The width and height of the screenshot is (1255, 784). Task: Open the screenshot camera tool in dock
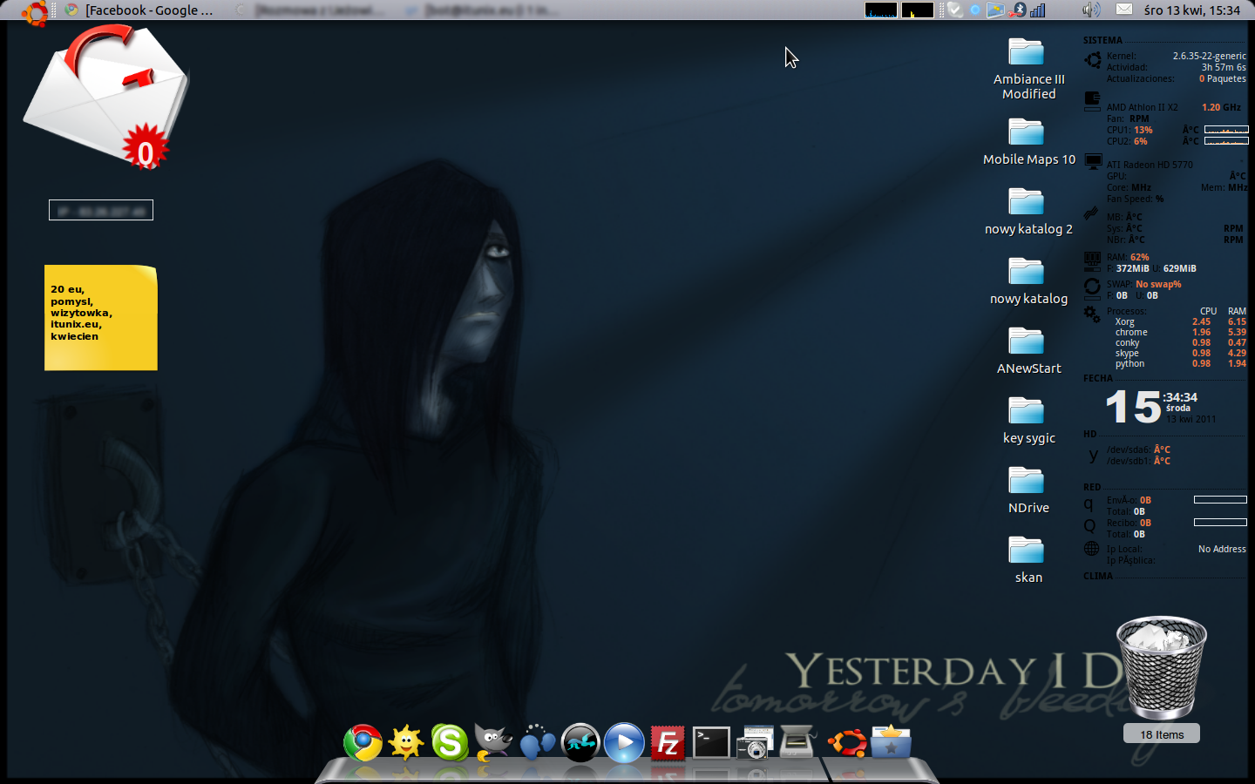755,743
